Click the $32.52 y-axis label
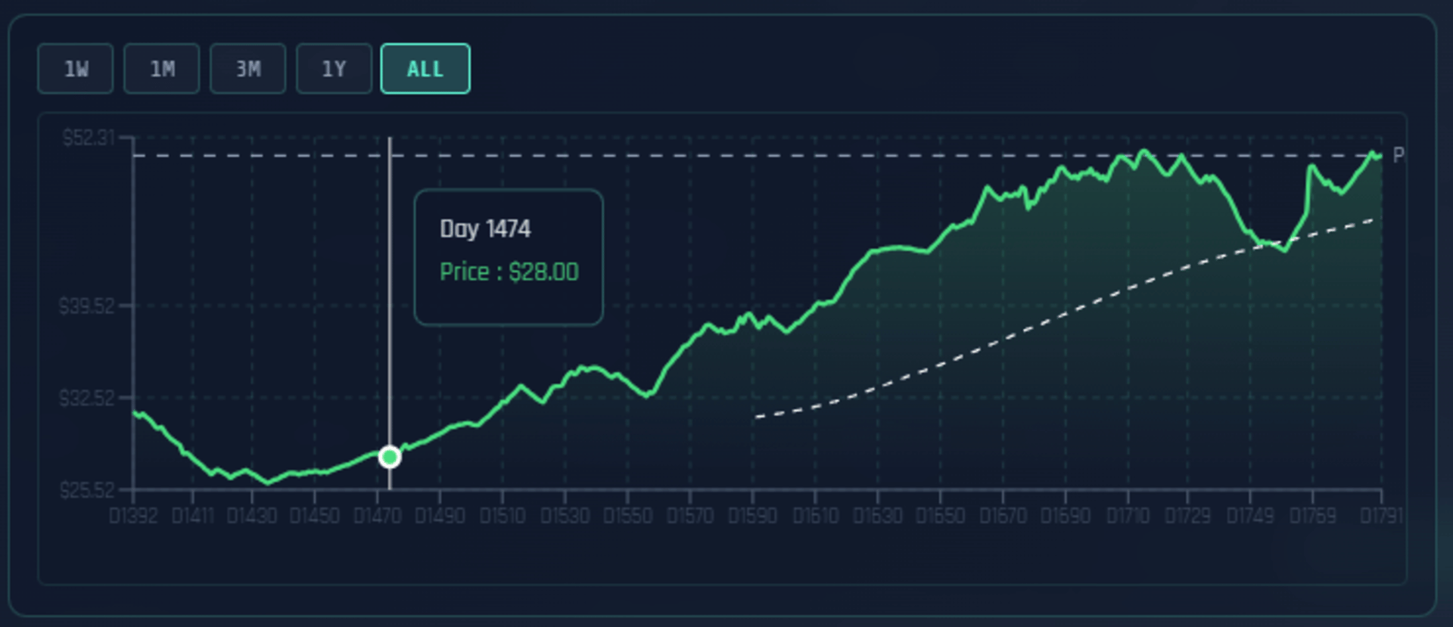This screenshot has width=1453, height=627. [x=87, y=398]
